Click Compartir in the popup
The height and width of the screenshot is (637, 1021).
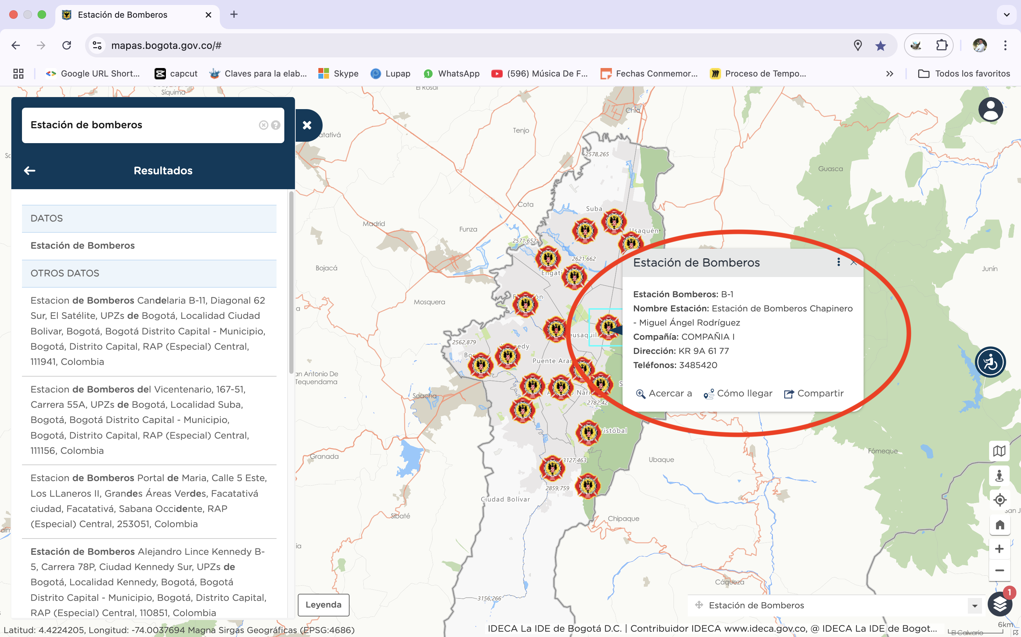coord(814,394)
